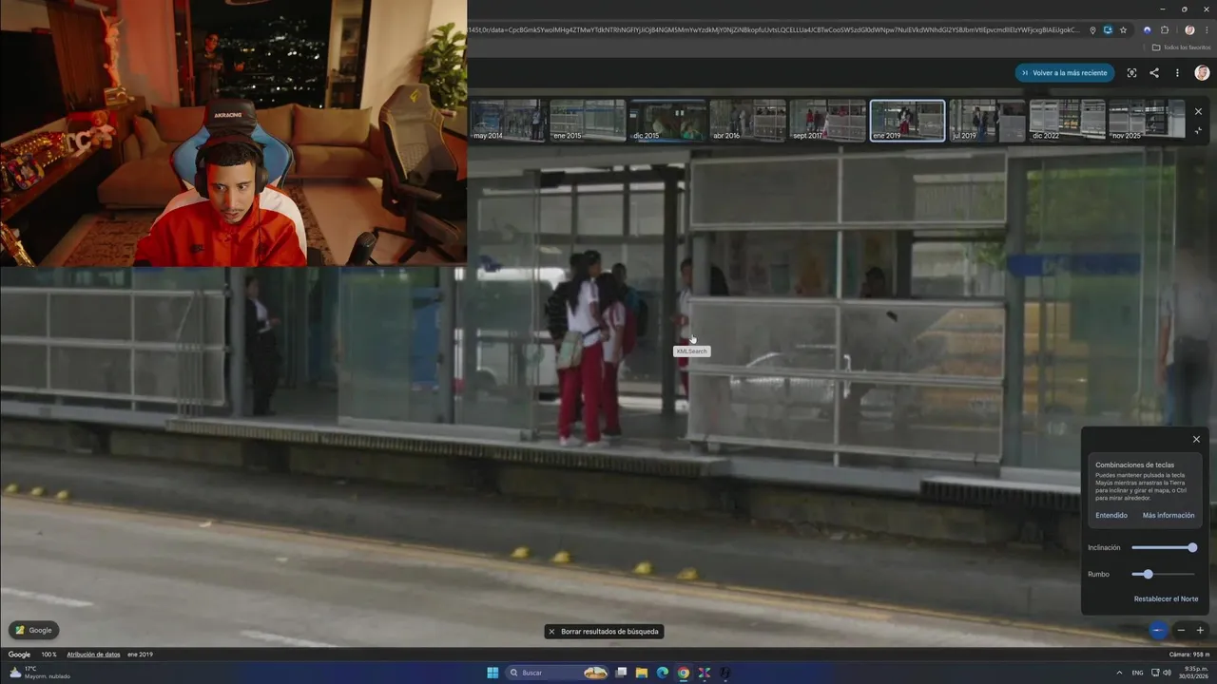Open File Explorer from the taskbar
The width and height of the screenshot is (1217, 684).
pos(642,673)
